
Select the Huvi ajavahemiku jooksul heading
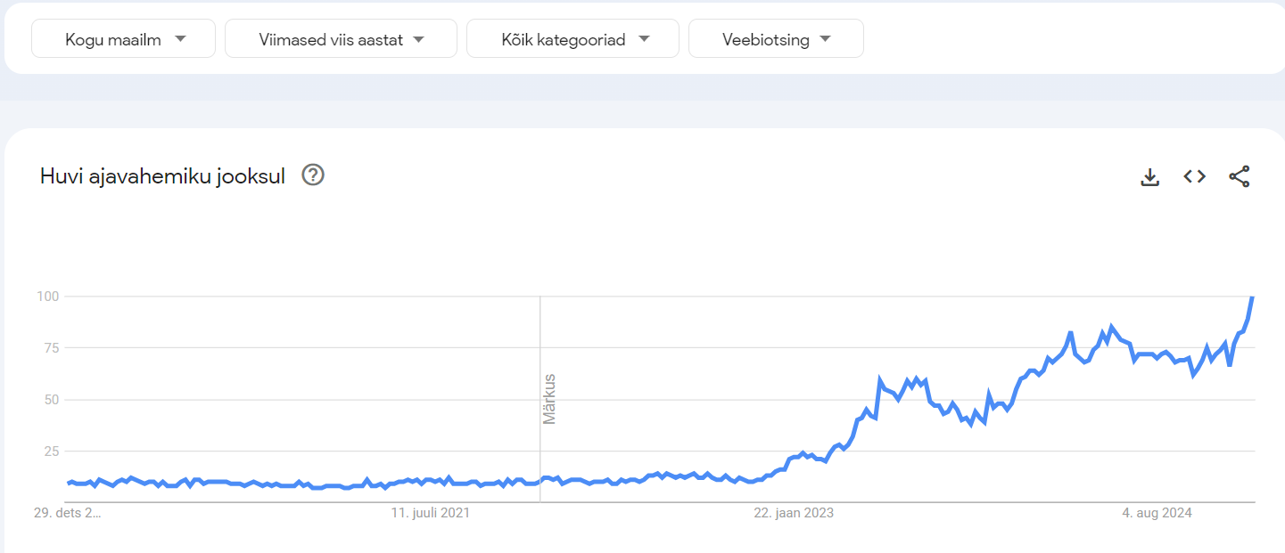tap(162, 176)
